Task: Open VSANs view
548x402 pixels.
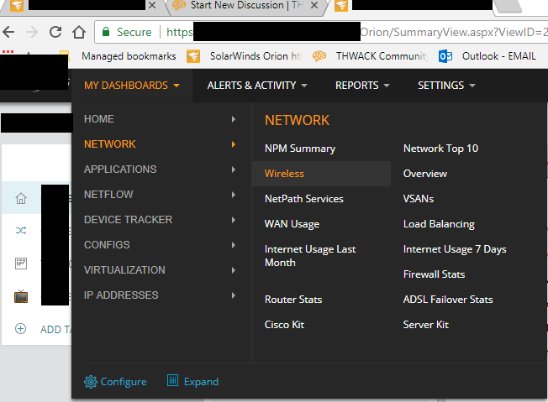Action: [419, 199]
